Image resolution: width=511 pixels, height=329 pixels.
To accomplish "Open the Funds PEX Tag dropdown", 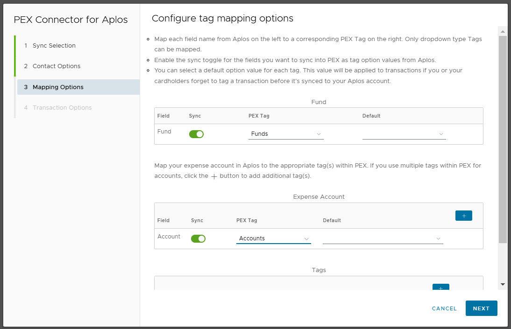I will (x=286, y=134).
